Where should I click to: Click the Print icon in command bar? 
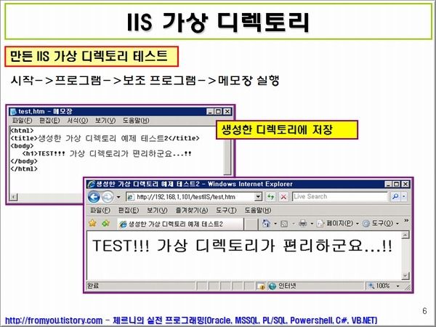(x=303, y=223)
